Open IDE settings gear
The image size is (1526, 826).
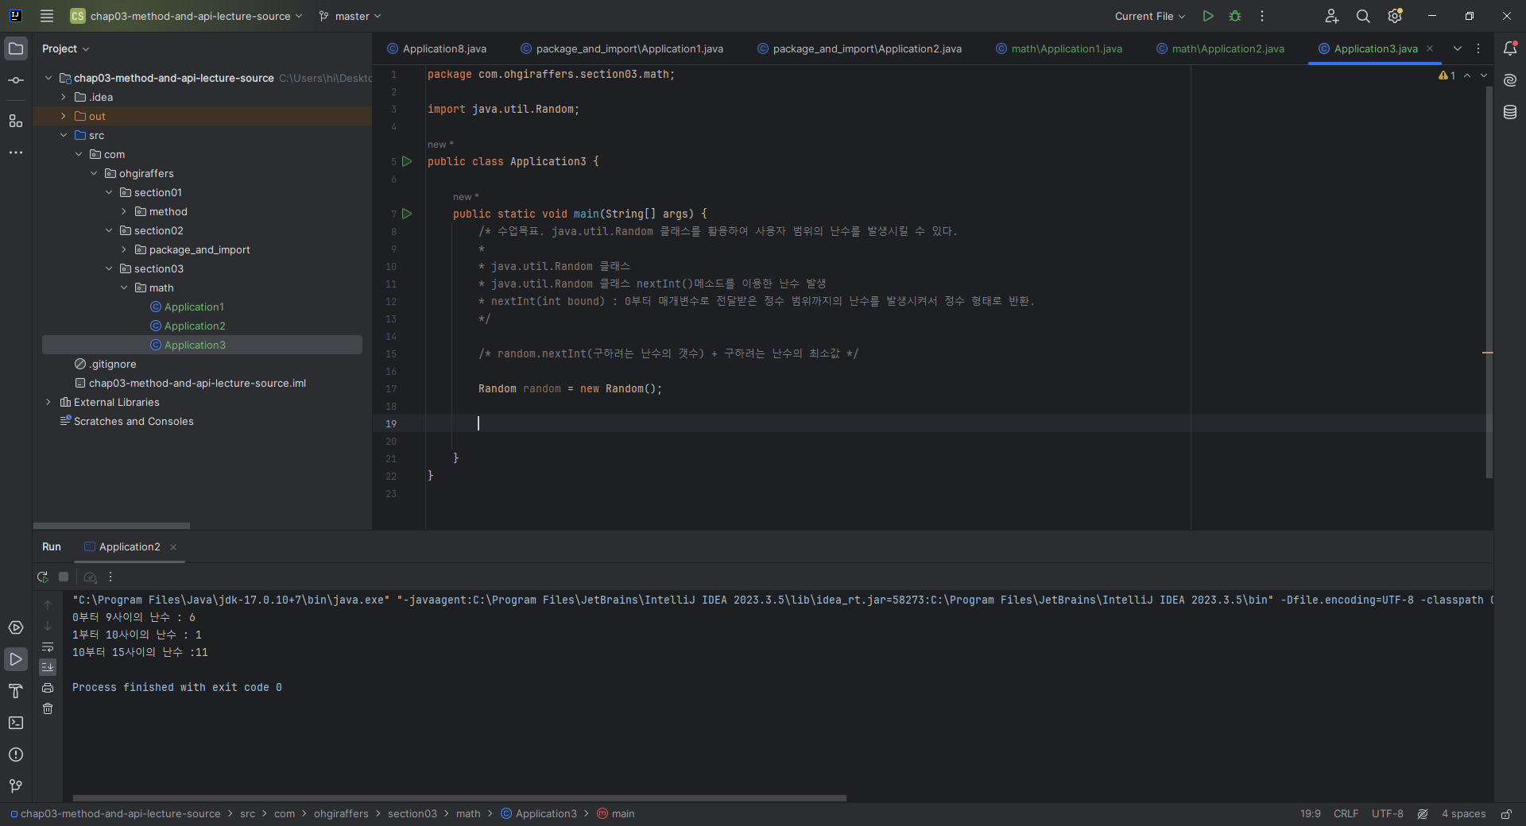click(x=1395, y=16)
